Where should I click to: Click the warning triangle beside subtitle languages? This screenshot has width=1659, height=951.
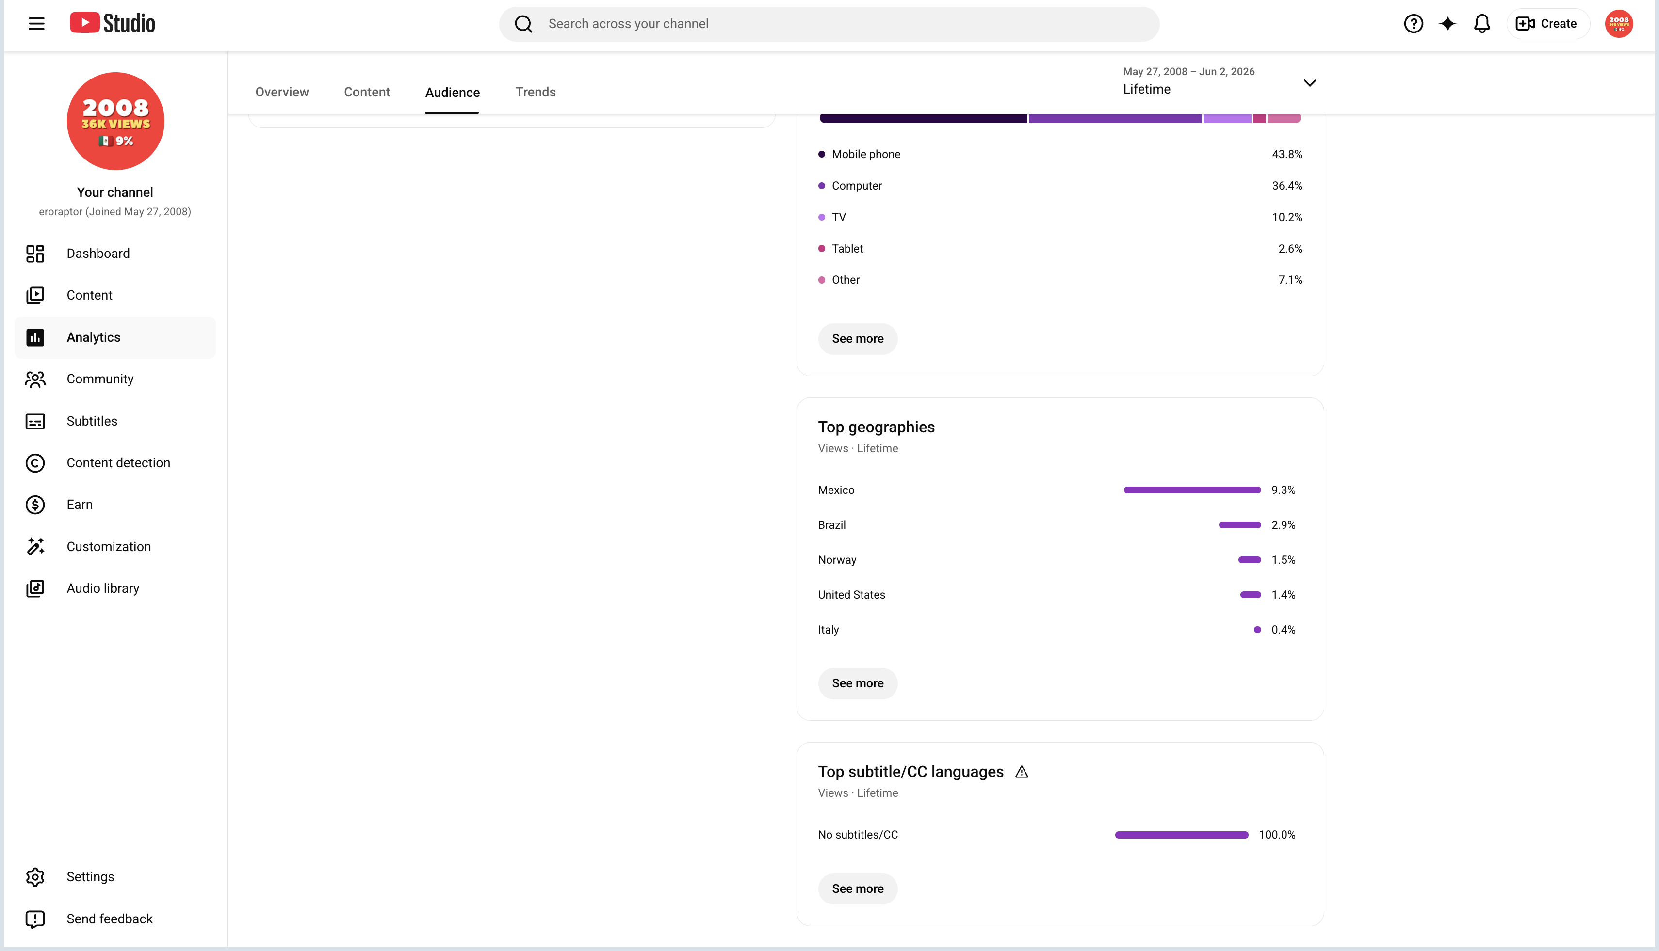click(x=1022, y=772)
